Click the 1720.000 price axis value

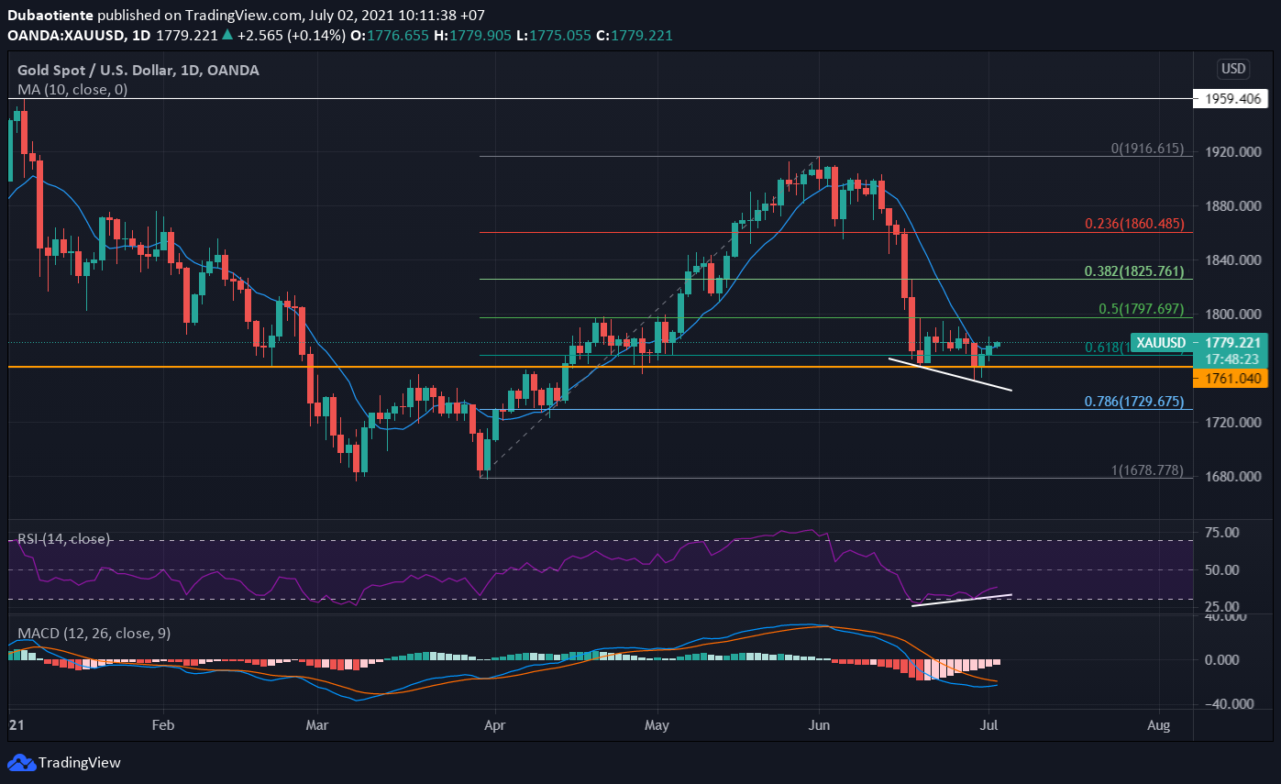pos(1232,423)
